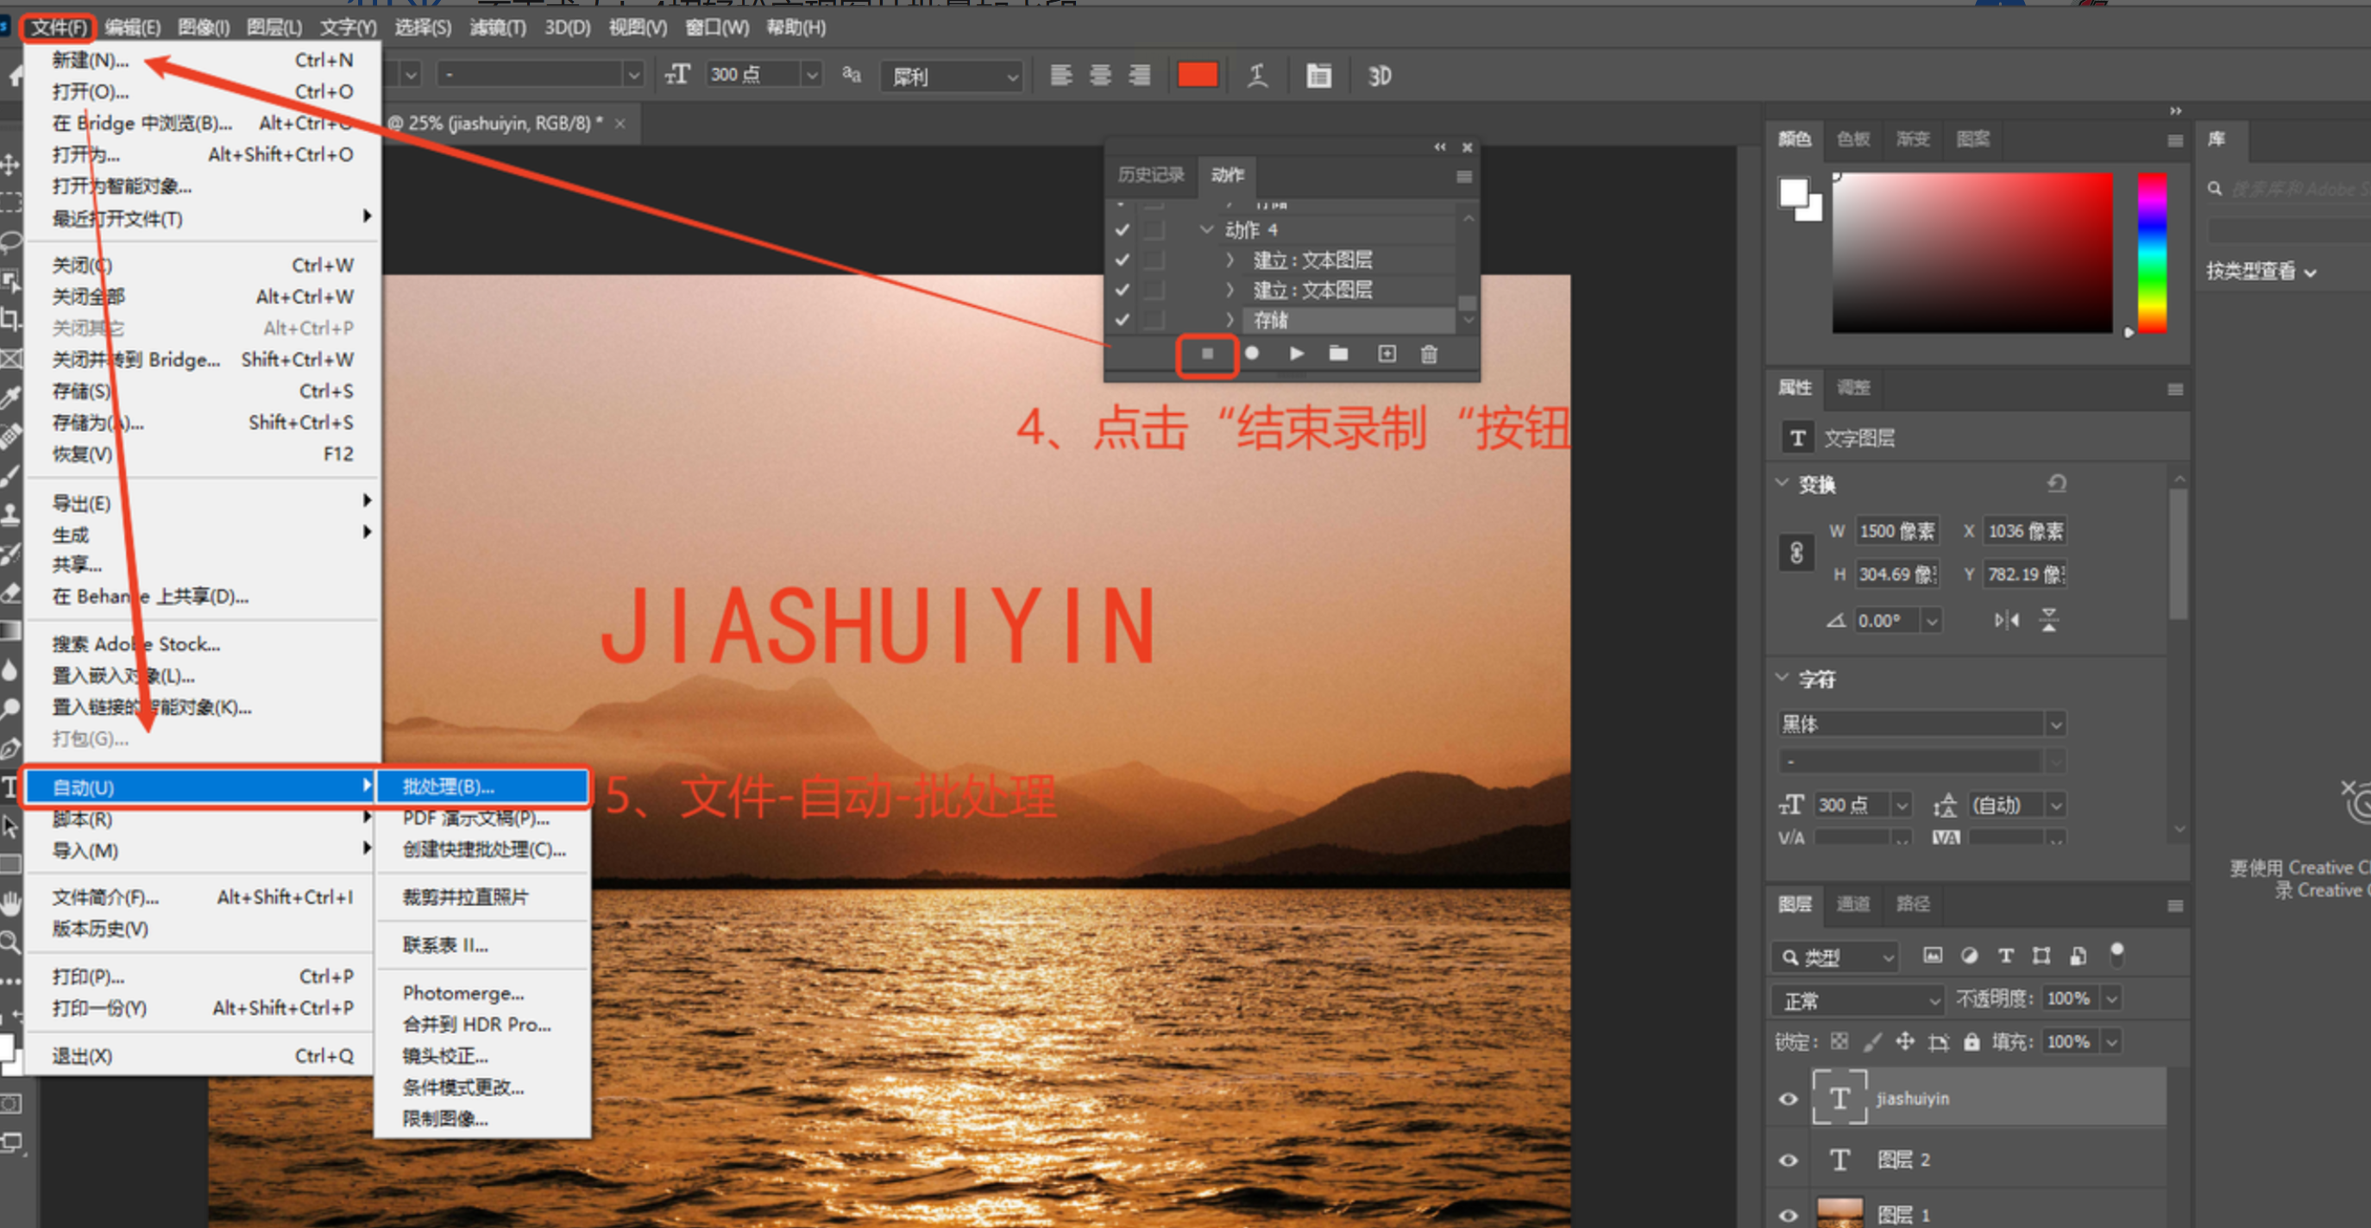Expand the 存储 action step
The height and width of the screenshot is (1228, 2371).
pos(1230,319)
